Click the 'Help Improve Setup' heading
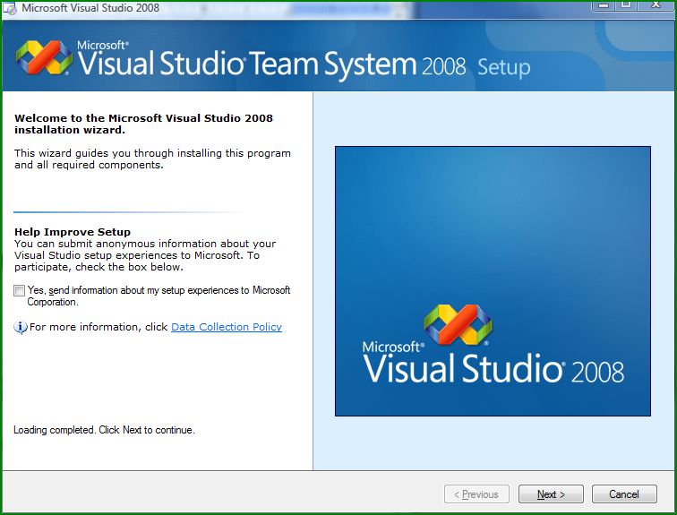The width and height of the screenshot is (677, 515). (73, 232)
